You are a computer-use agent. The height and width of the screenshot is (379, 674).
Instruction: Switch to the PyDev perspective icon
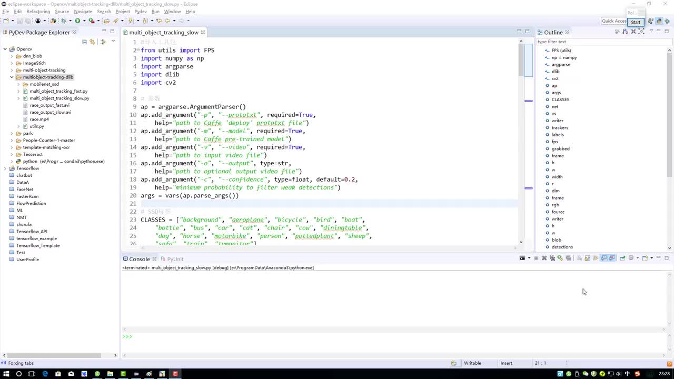[x=658, y=21]
